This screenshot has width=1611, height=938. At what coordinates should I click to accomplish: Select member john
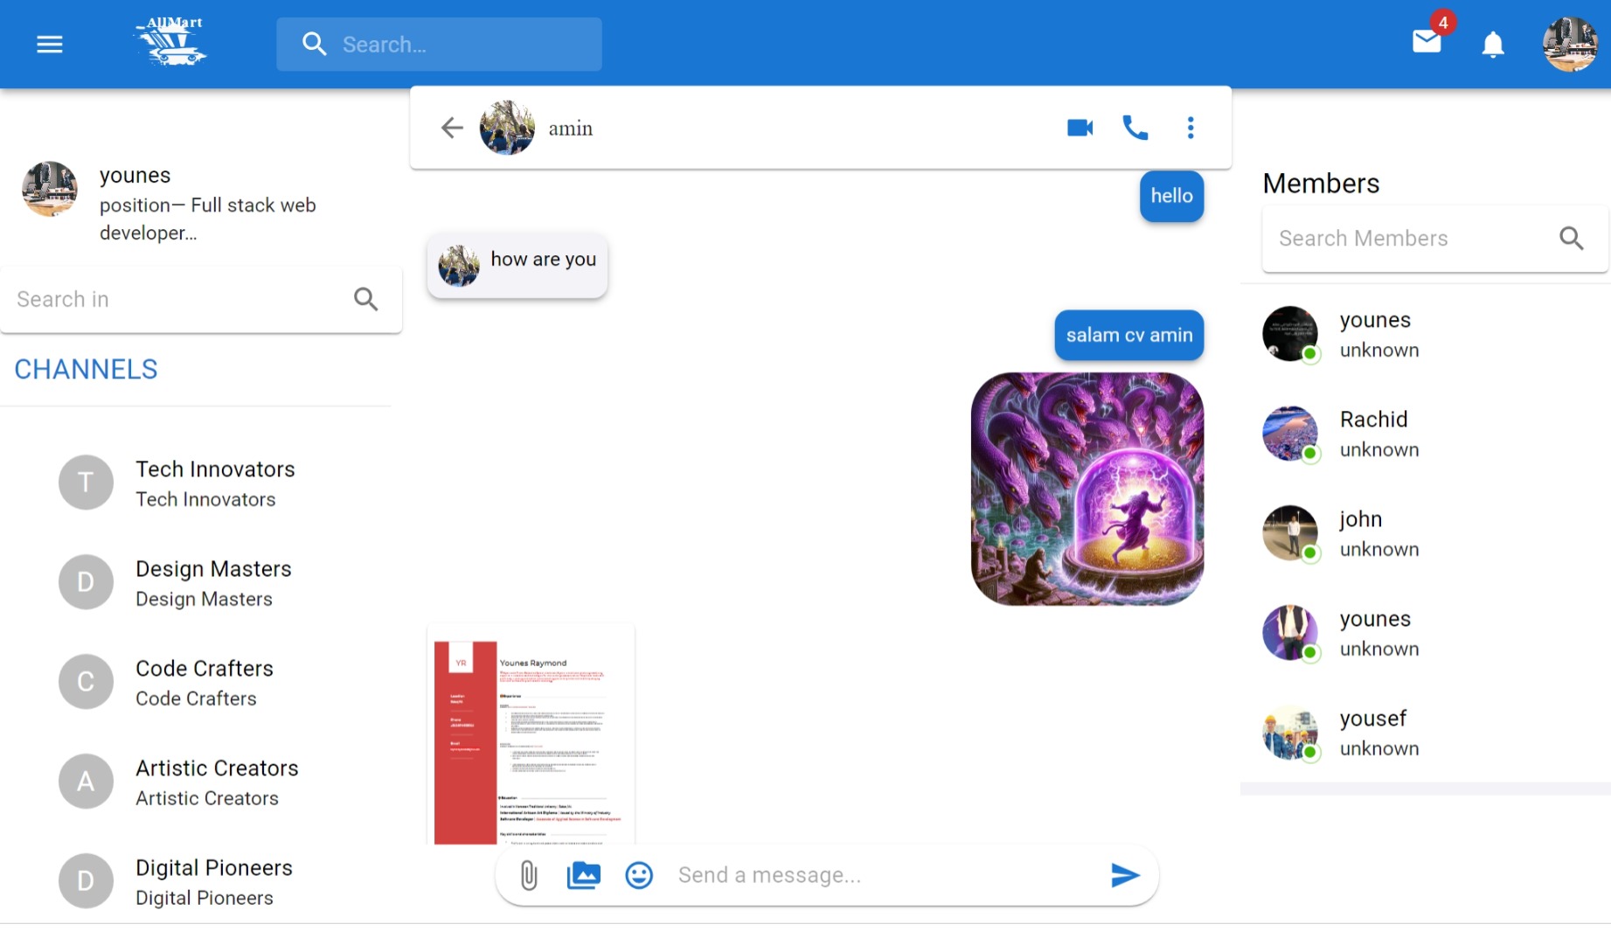click(1425, 533)
